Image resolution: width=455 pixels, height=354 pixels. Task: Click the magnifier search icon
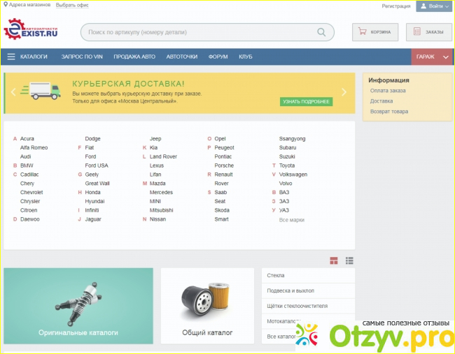(x=321, y=32)
